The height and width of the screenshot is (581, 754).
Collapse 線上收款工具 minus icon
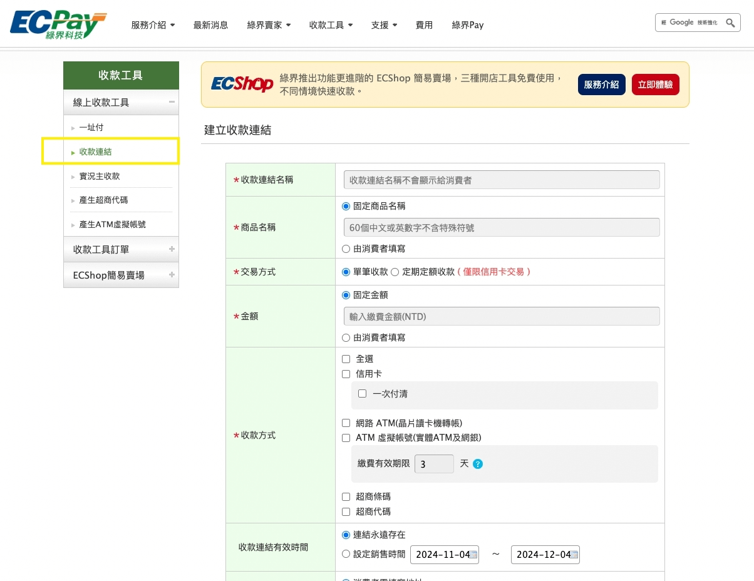172,102
